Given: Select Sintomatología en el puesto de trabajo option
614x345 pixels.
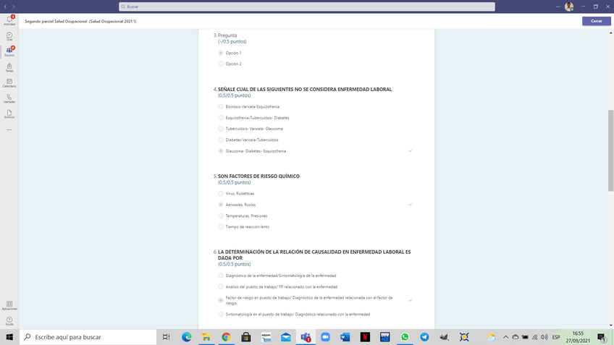Looking at the screenshot, I should tap(221, 314).
